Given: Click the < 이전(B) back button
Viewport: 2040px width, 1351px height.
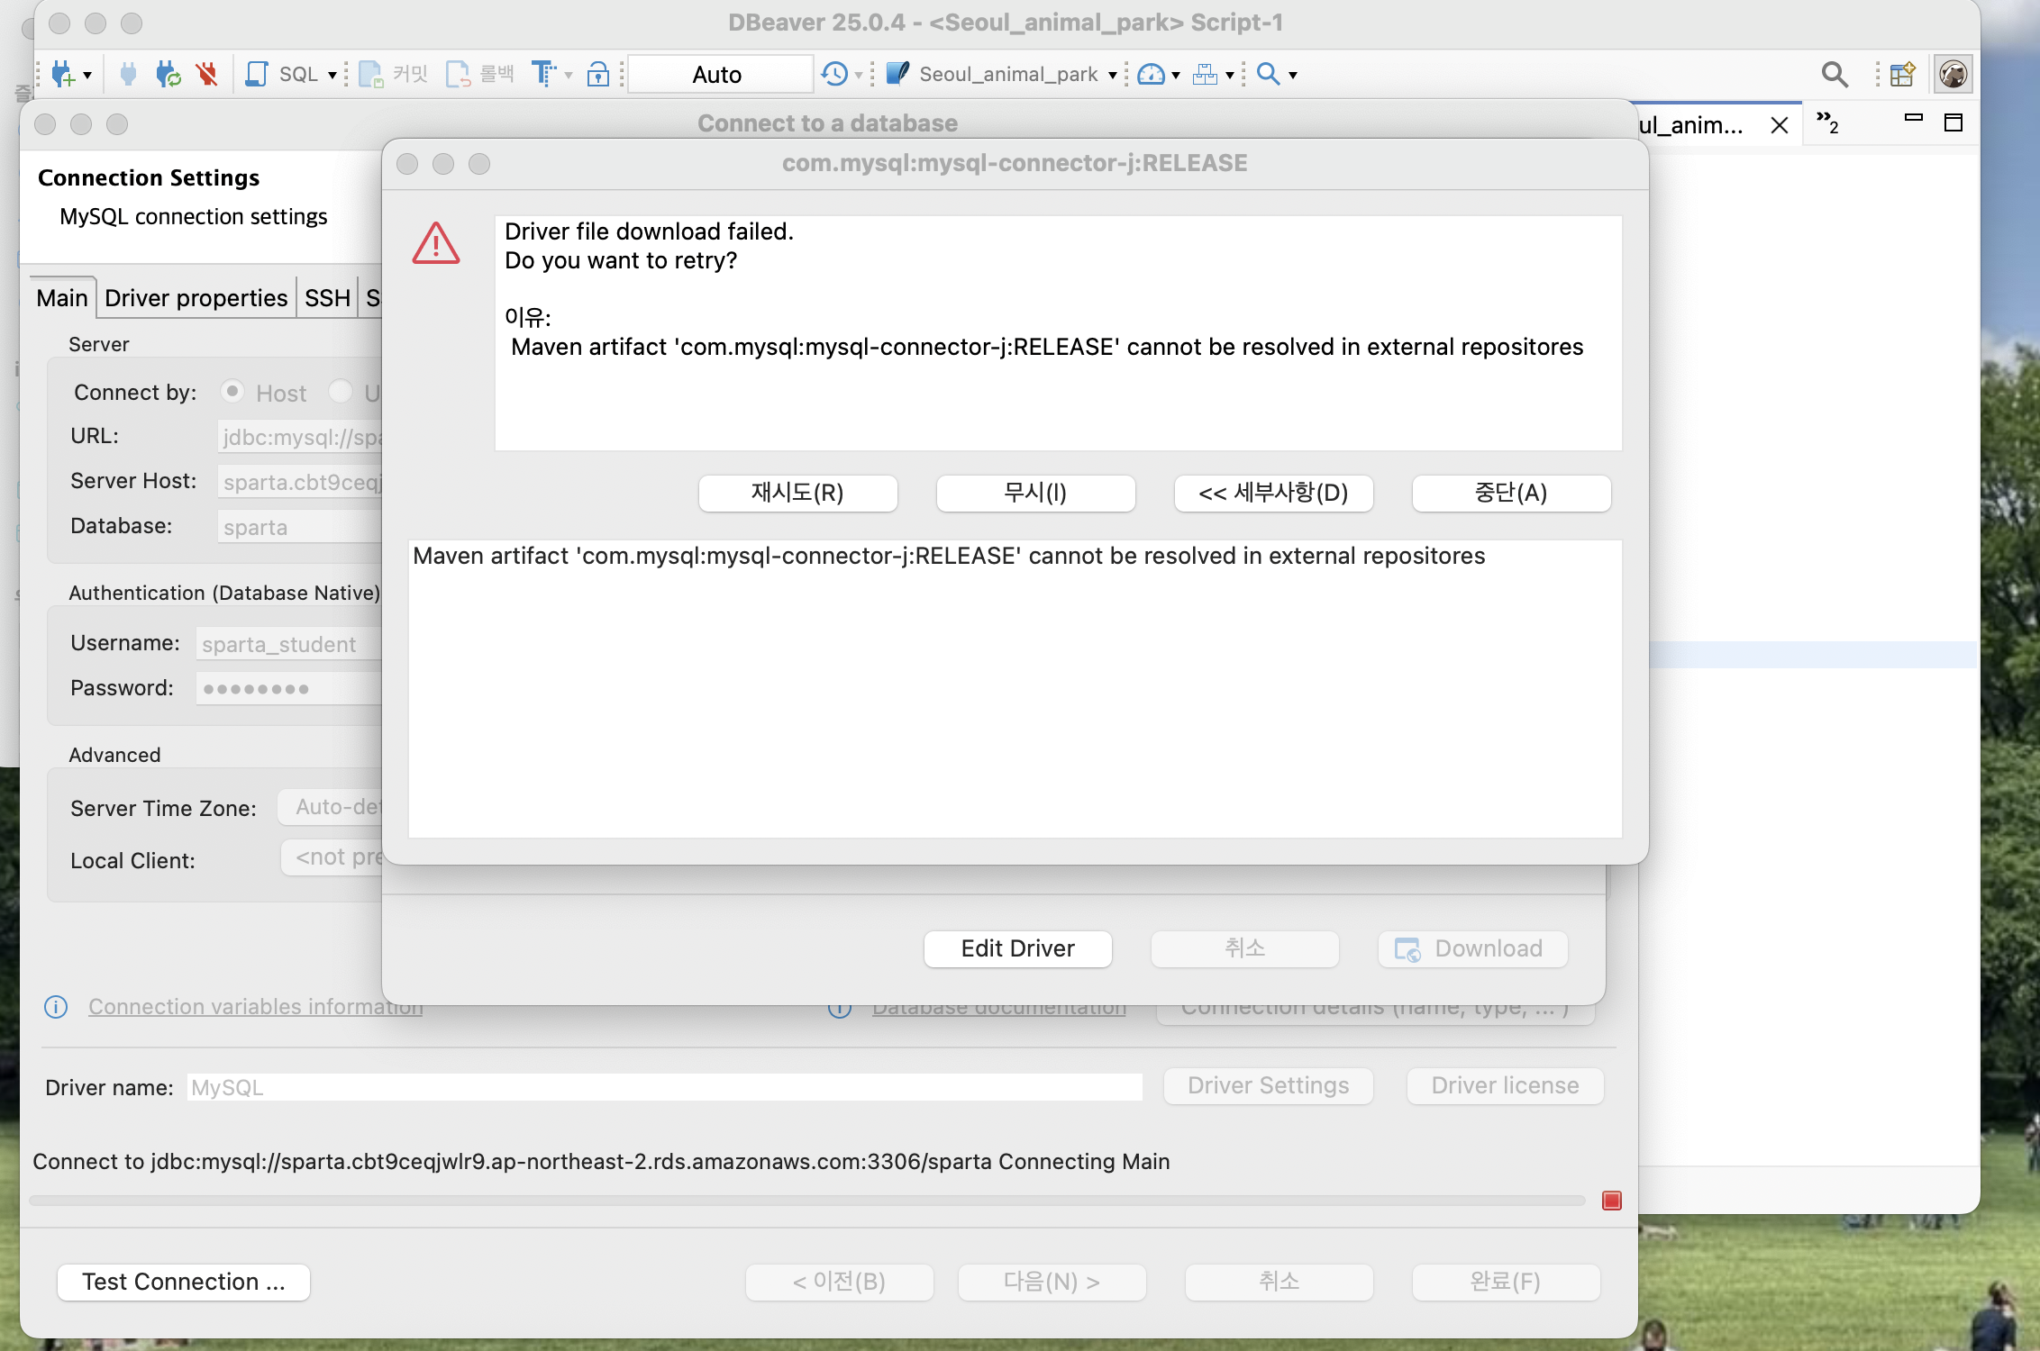Looking at the screenshot, I should click(840, 1283).
